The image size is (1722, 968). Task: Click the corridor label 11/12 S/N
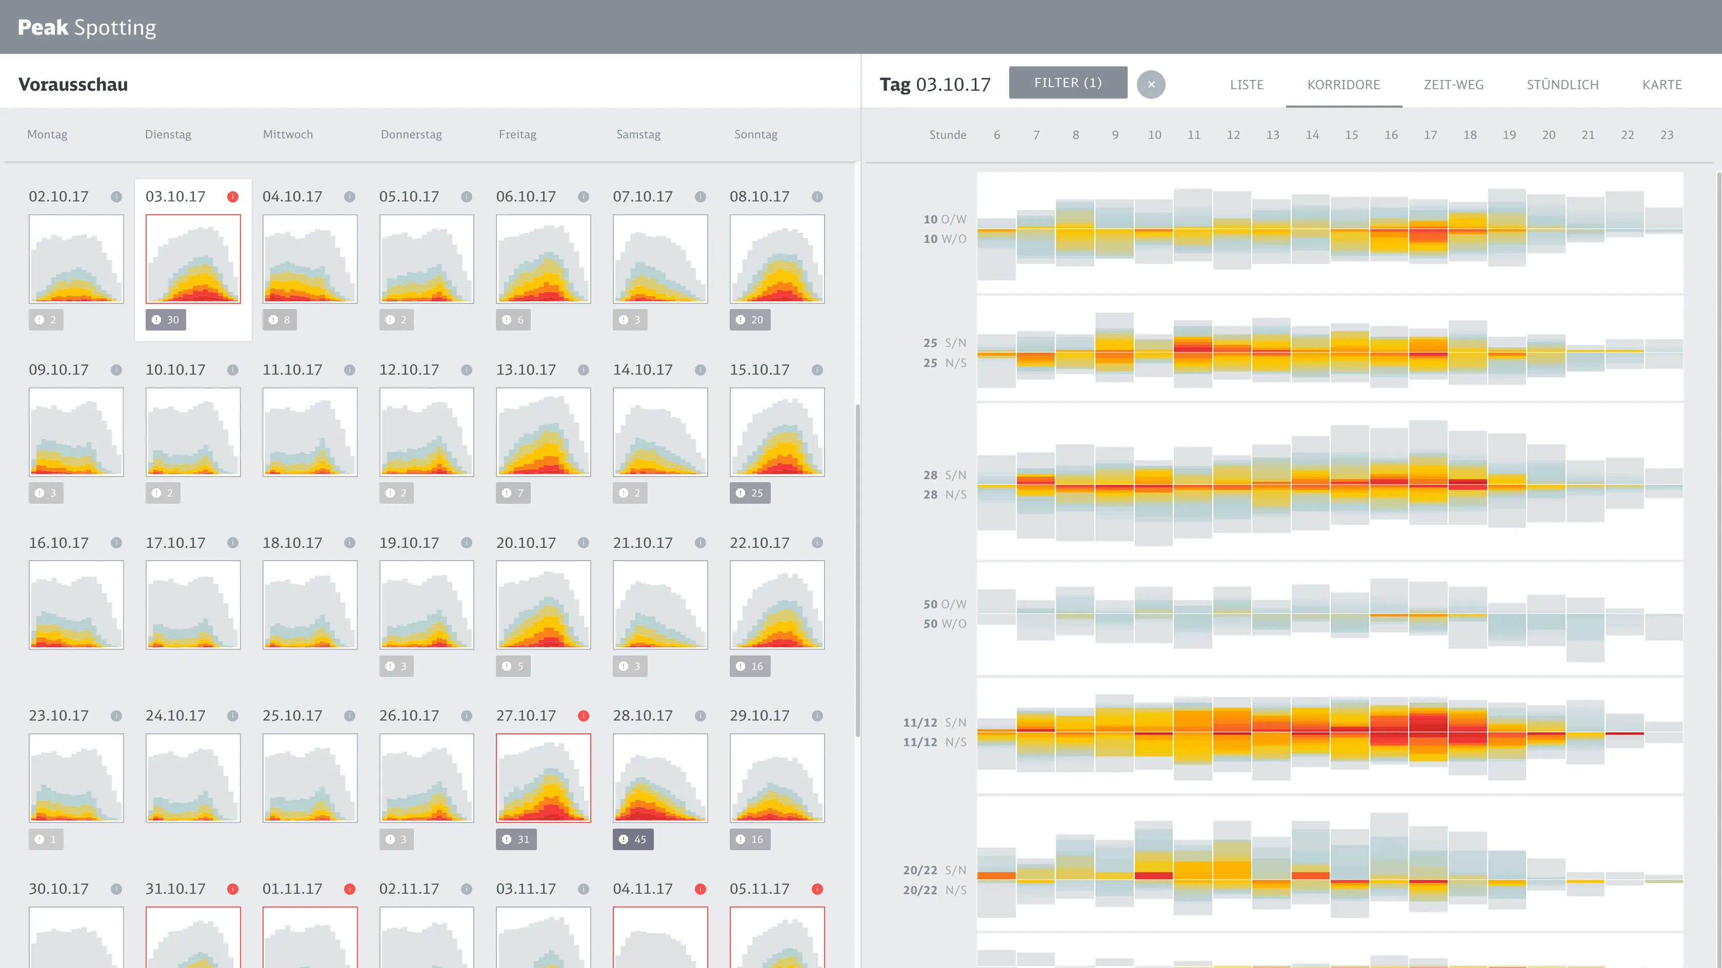pyautogui.click(x=934, y=722)
